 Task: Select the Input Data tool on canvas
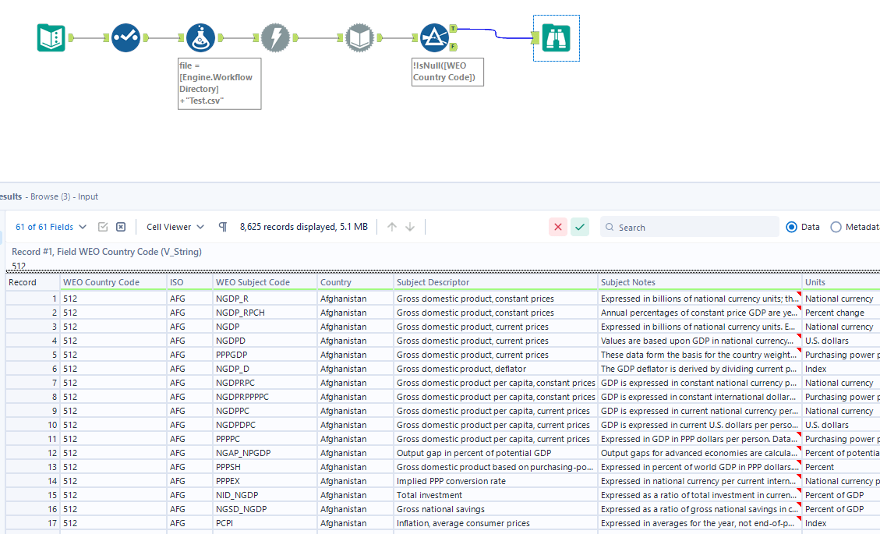50,37
